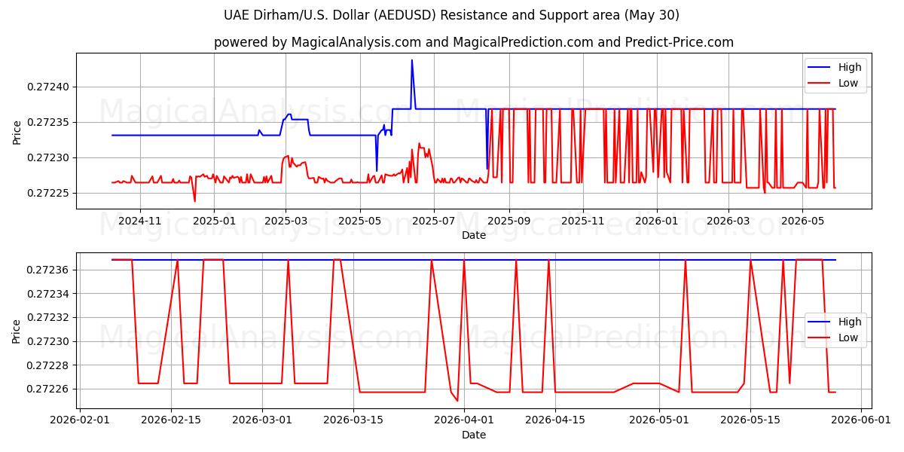Screen dimensions: 904x452
Task: Click the 0.27226 tick label in bottom chart
Action: pyautogui.click(x=47, y=389)
